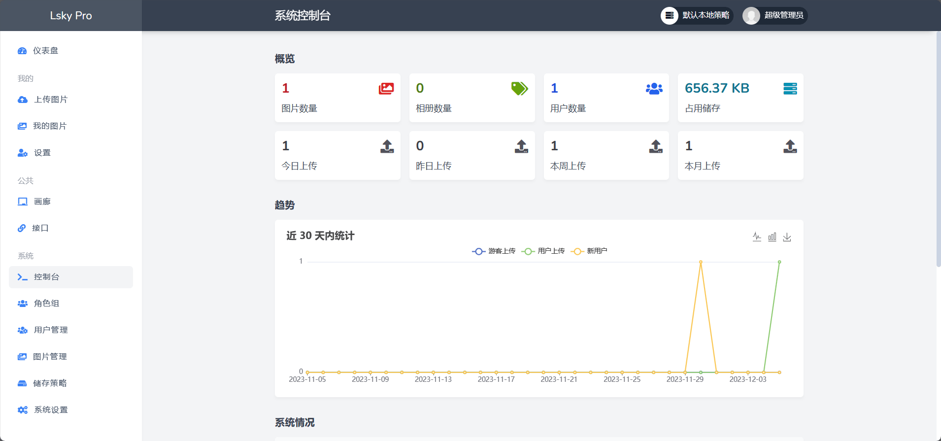Click the 图片数量 overview card
The image size is (941, 441).
pyautogui.click(x=337, y=98)
